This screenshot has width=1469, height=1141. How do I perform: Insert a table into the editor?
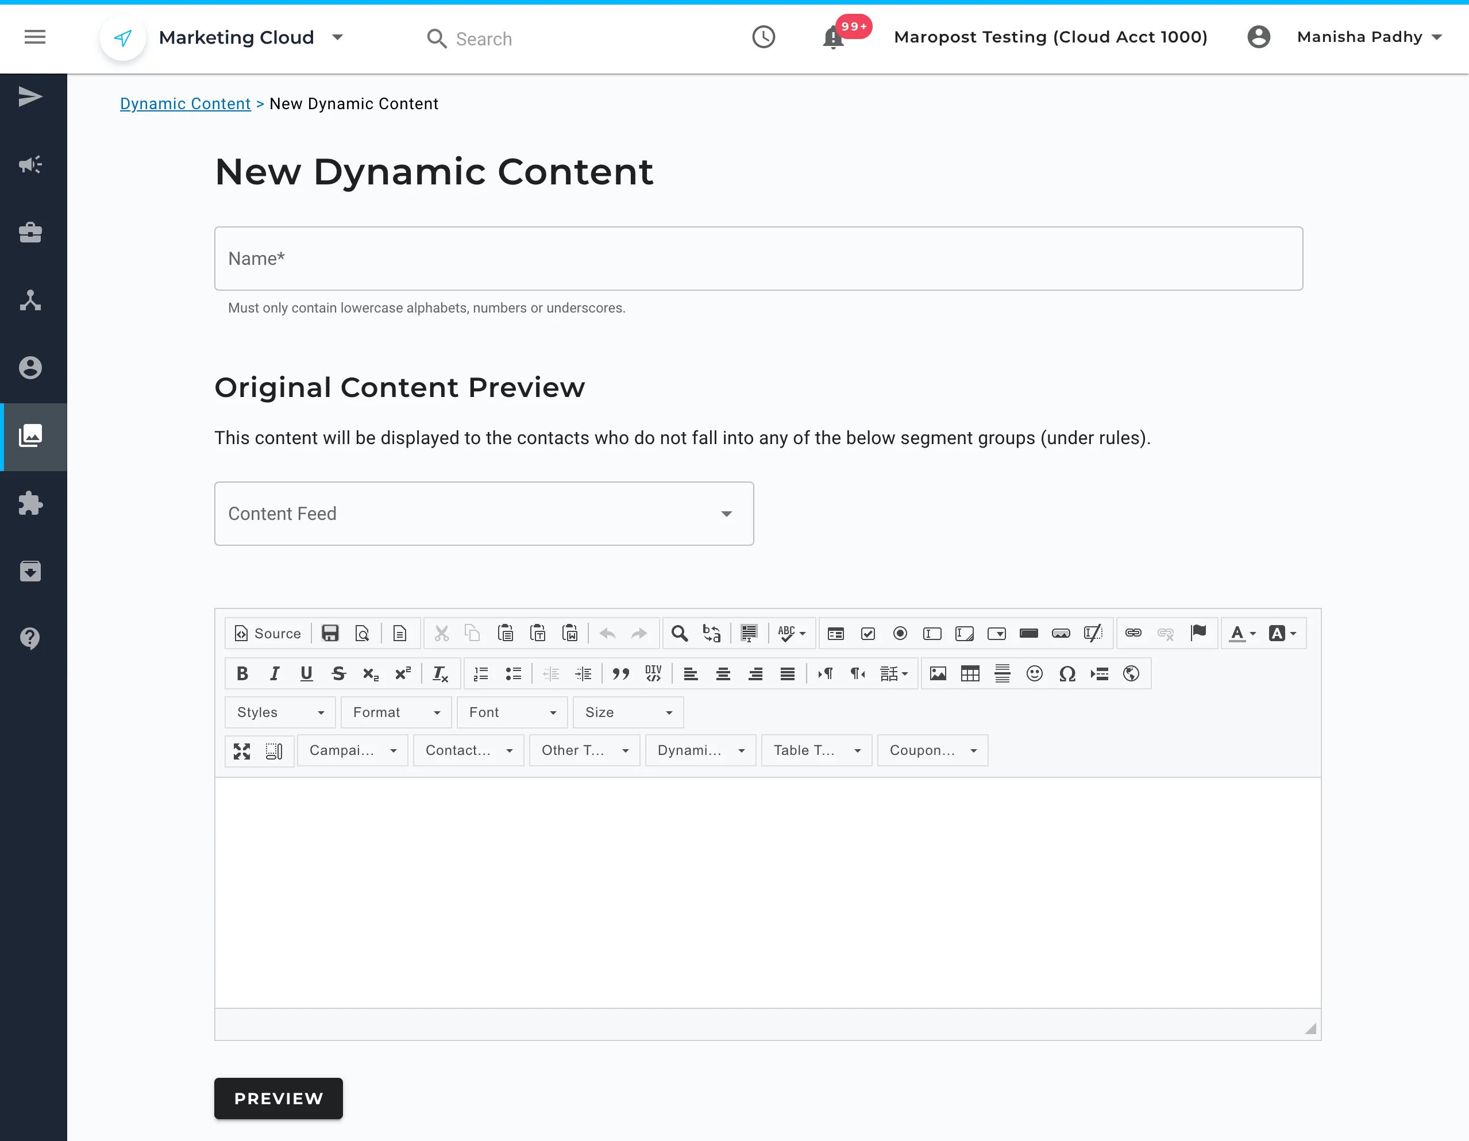[970, 673]
